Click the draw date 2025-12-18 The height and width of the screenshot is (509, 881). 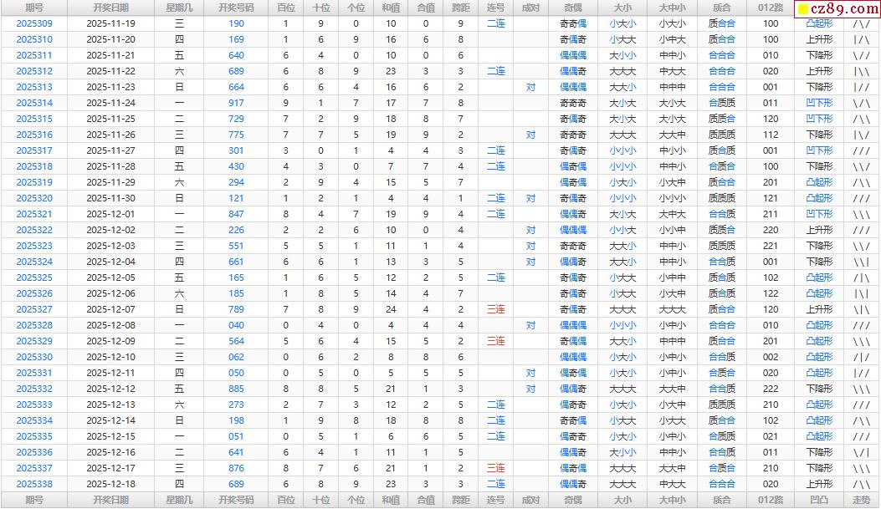[x=111, y=484]
